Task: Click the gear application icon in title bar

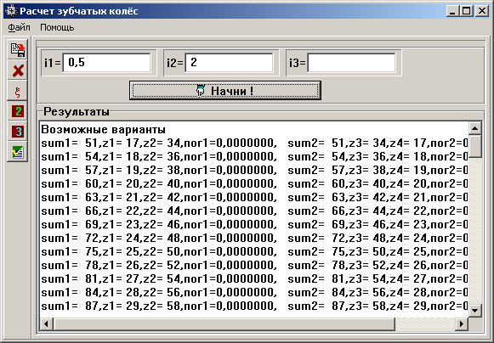Action: pyautogui.click(x=11, y=11)
